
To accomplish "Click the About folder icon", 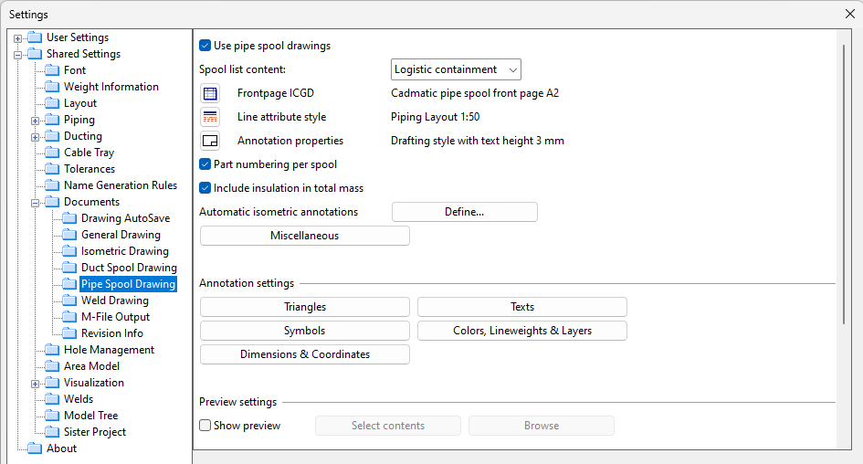I will [35, 448].
